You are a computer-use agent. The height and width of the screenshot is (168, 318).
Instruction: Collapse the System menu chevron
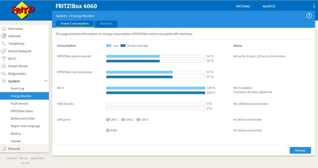point(46,81)
